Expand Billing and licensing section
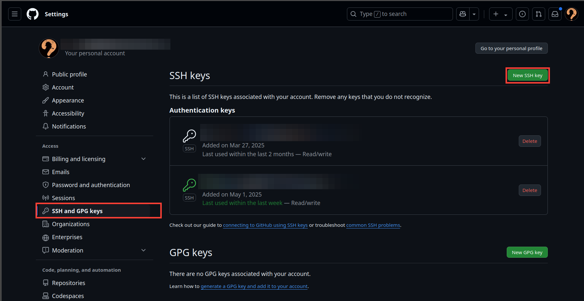Image resolution: width=584 pixels, height=301 pixels. pyautogui.click(x=143, y=159)
